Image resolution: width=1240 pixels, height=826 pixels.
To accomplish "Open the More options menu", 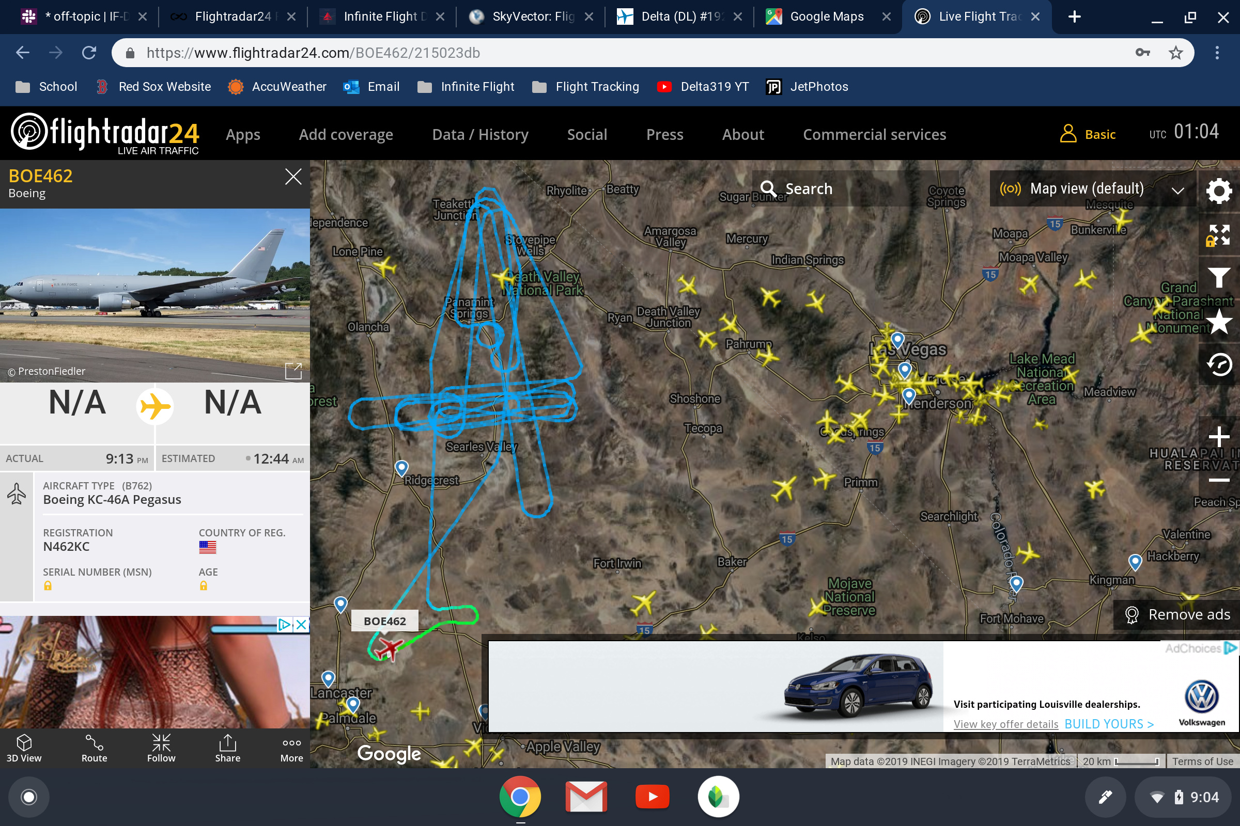I will (291, 748).
